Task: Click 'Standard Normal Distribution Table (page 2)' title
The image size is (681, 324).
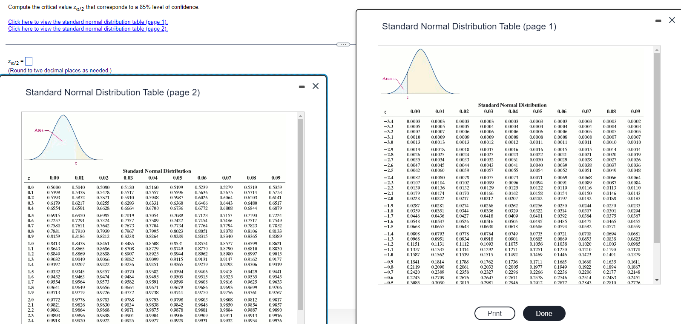Action: tap(113, 92)
